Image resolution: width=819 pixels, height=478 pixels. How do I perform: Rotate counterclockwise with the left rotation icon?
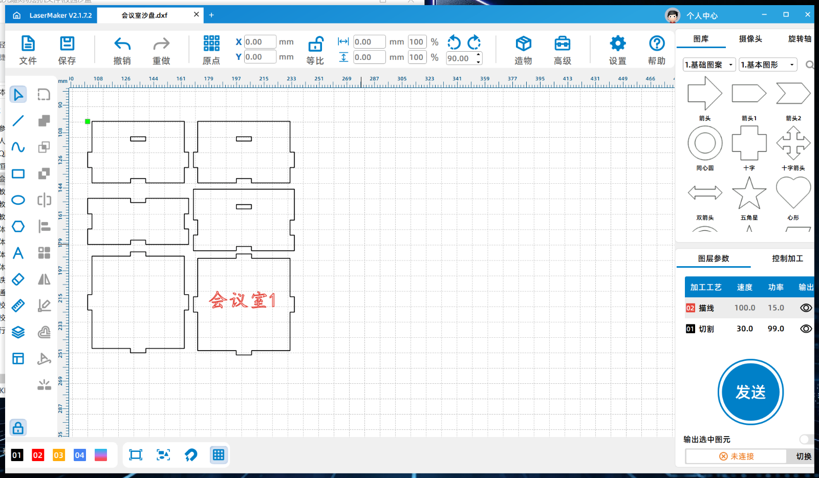pos(454,42)
